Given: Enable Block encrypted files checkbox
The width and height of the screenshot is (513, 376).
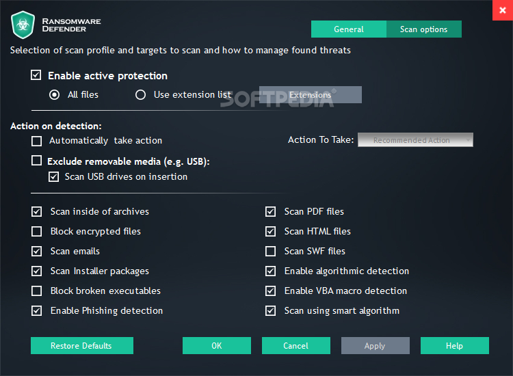Looking at the screenshot, I should point(37,232).
